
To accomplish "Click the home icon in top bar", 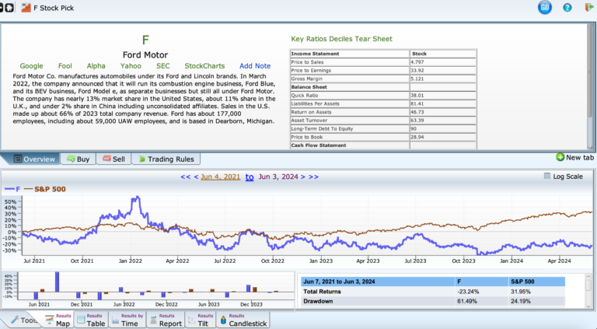I will coord(9,8).
